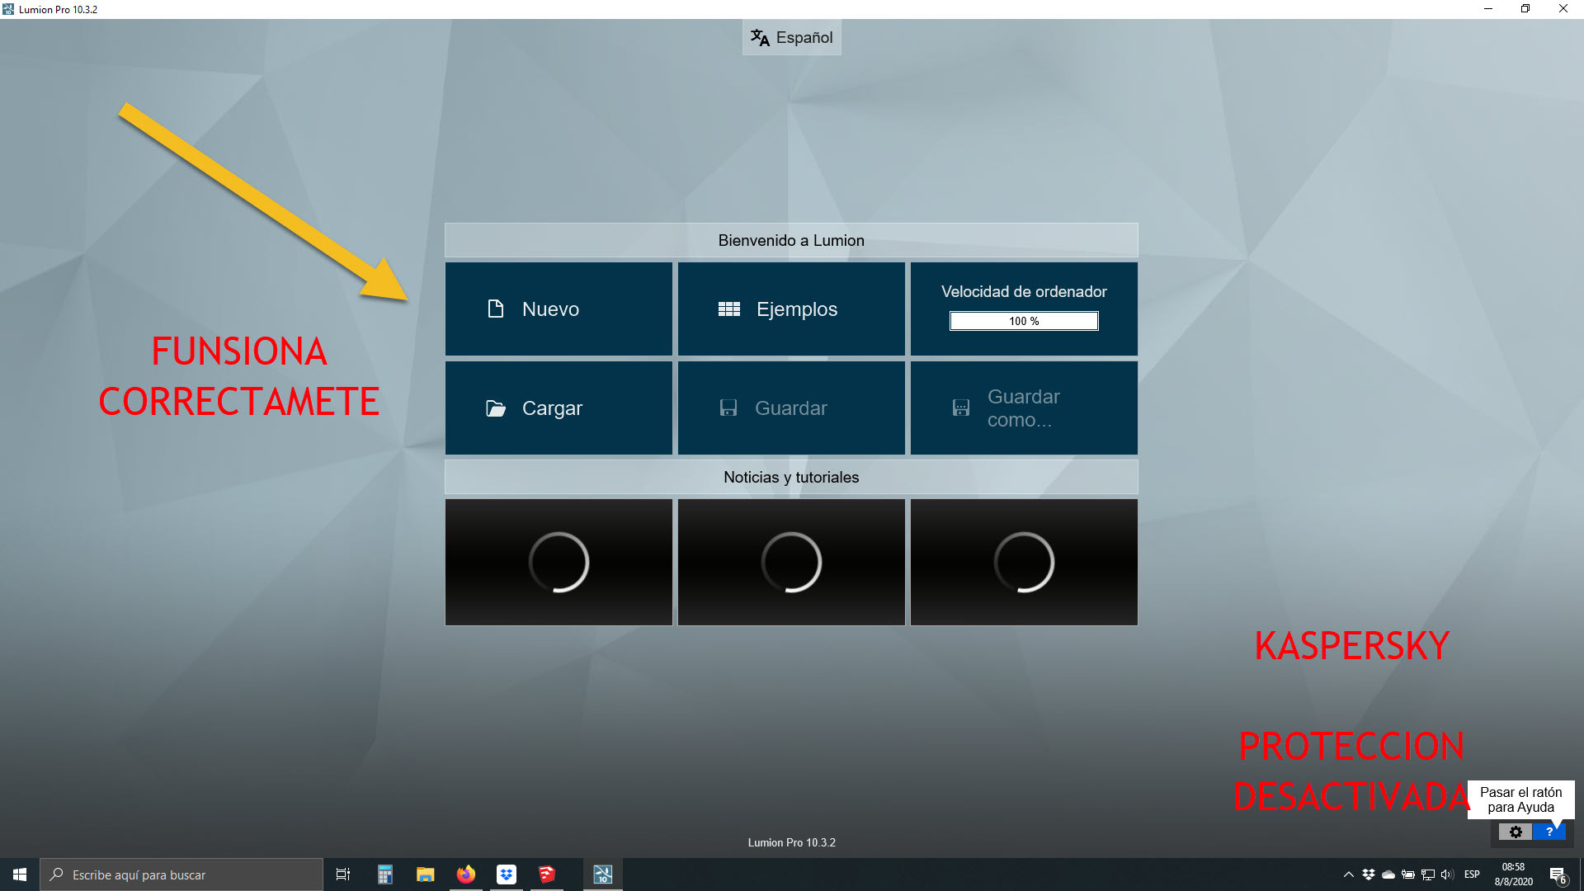Open Firefox from the taskbar
The image size is (1584, 891).
(466, 874)
